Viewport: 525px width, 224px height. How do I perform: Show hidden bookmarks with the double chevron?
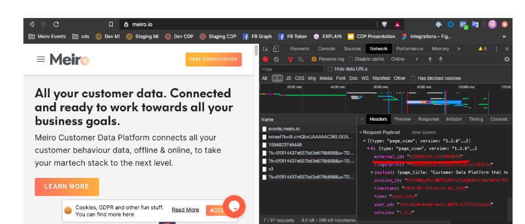click(x=504, y=37)
